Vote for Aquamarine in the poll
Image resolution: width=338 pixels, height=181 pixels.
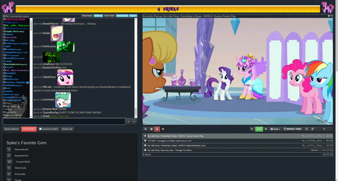[x=9, y=156]
